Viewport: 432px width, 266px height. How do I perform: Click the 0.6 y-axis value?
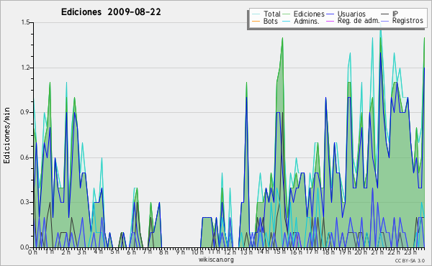coord(25,157)
